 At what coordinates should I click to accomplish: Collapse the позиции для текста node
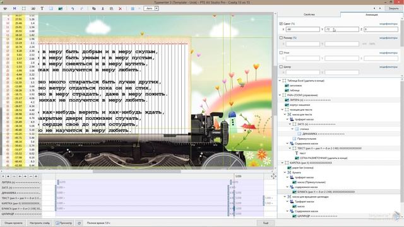point(282,110)
